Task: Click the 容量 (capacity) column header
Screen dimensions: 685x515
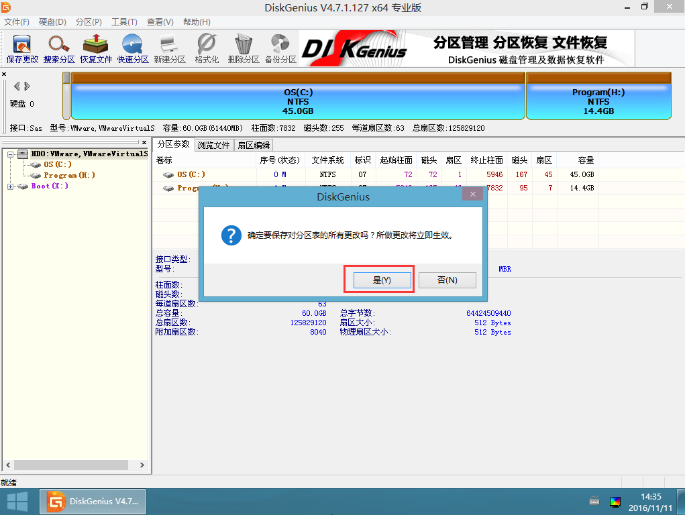Action: 577,160
